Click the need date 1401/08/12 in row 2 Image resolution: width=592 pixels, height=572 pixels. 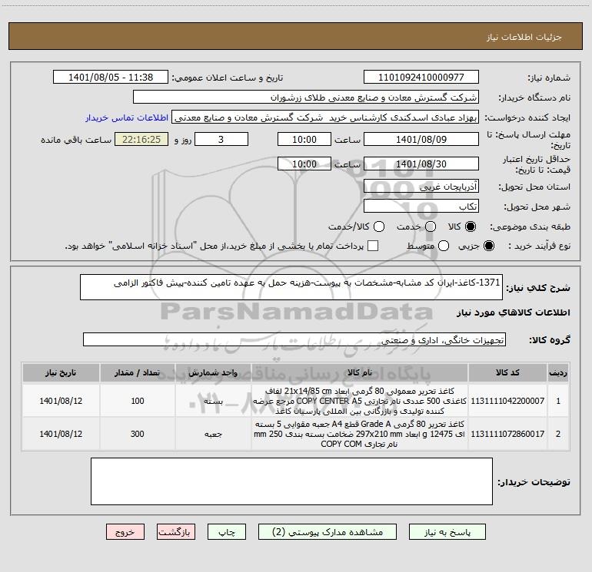61,434
